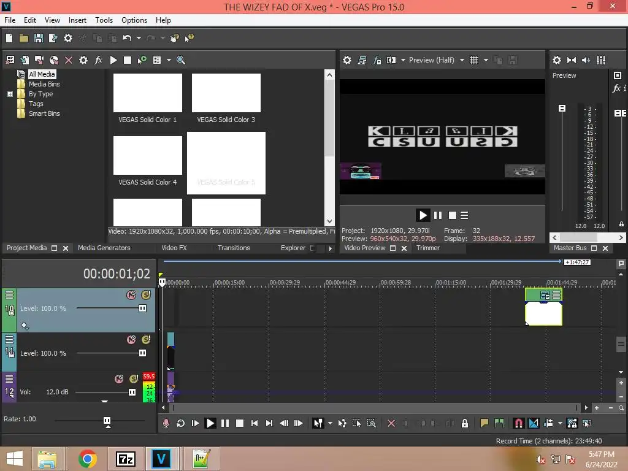Toggle loop playback in the transport bar
The width and height of the screenshot is (628, 471).
[x=181, y=423]
